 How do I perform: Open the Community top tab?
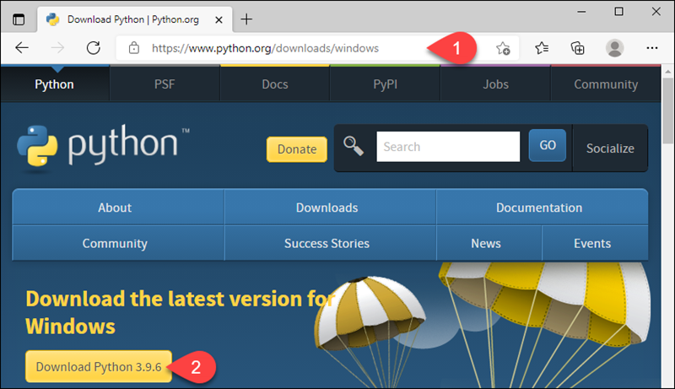click(x=606, y=84)
